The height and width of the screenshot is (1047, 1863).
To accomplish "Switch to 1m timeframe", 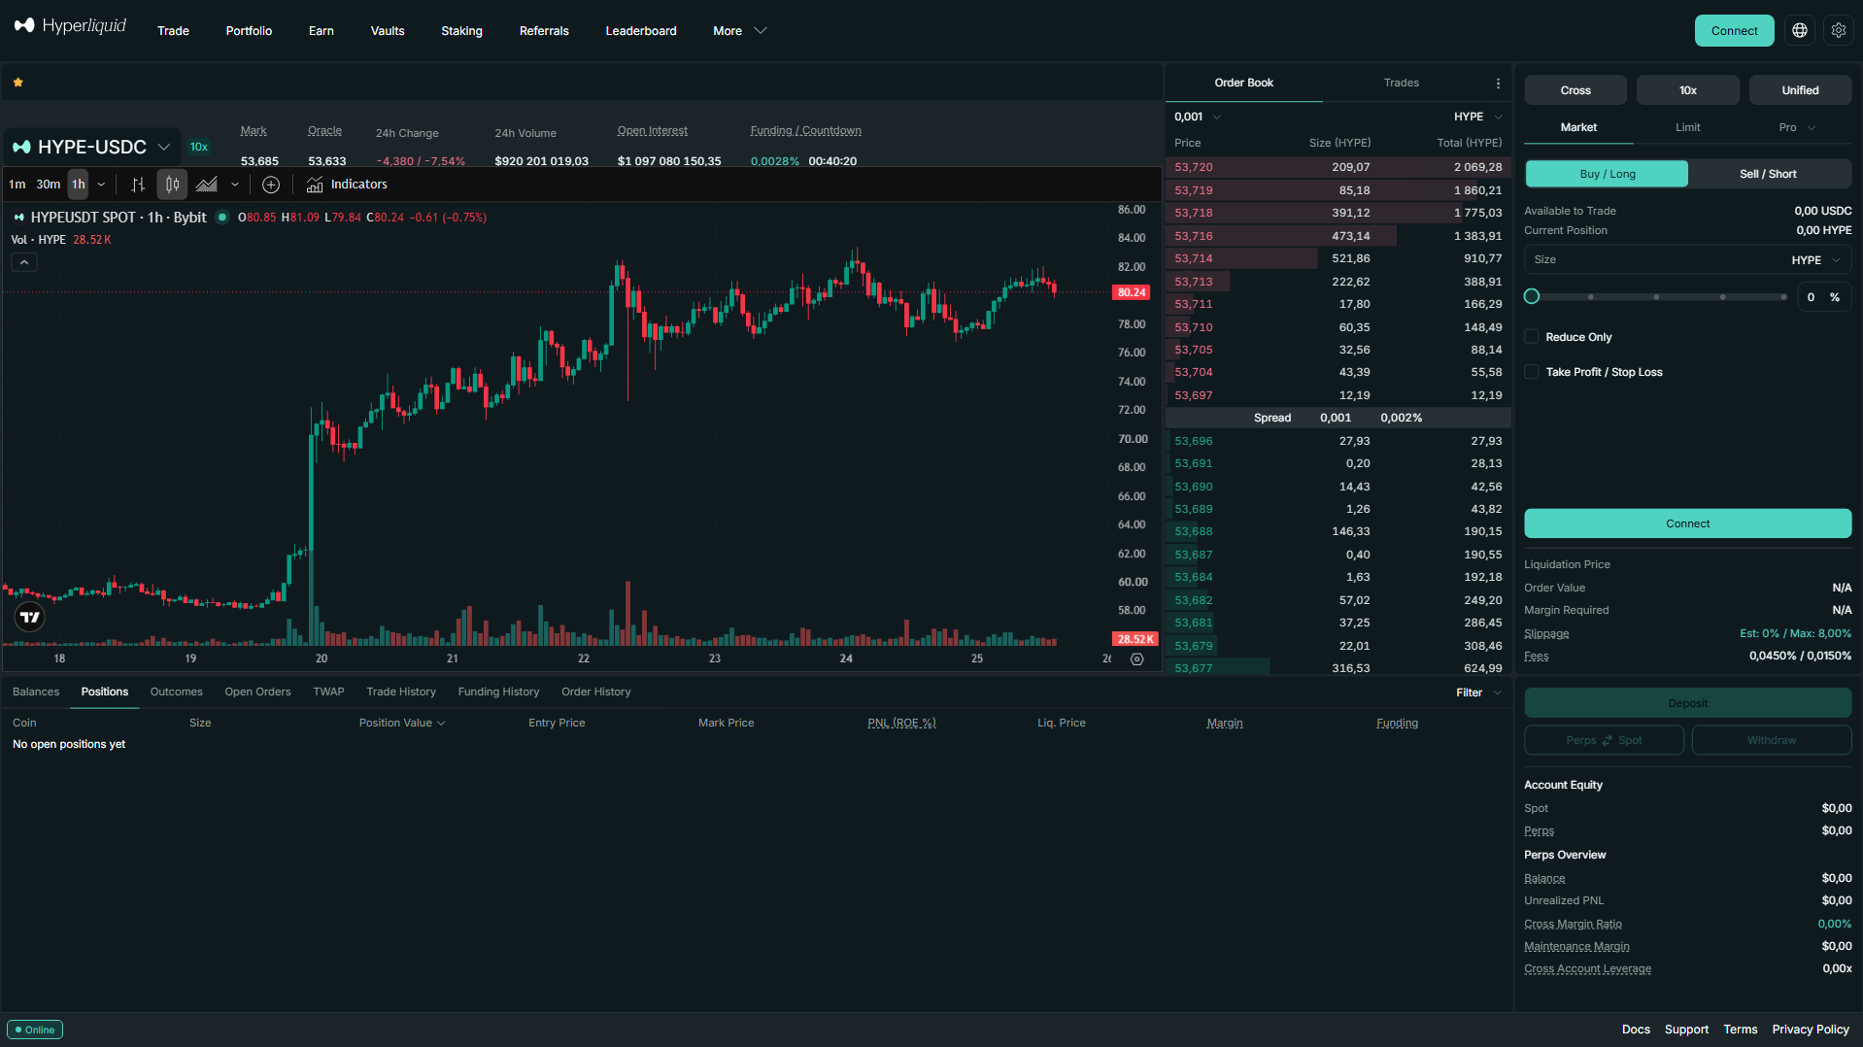I will click(17, 185).
